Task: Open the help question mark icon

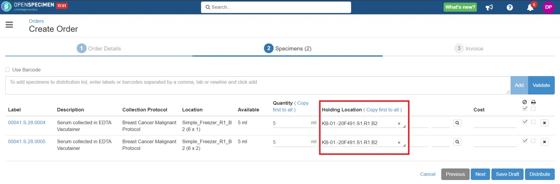Action: click(510, 7)
